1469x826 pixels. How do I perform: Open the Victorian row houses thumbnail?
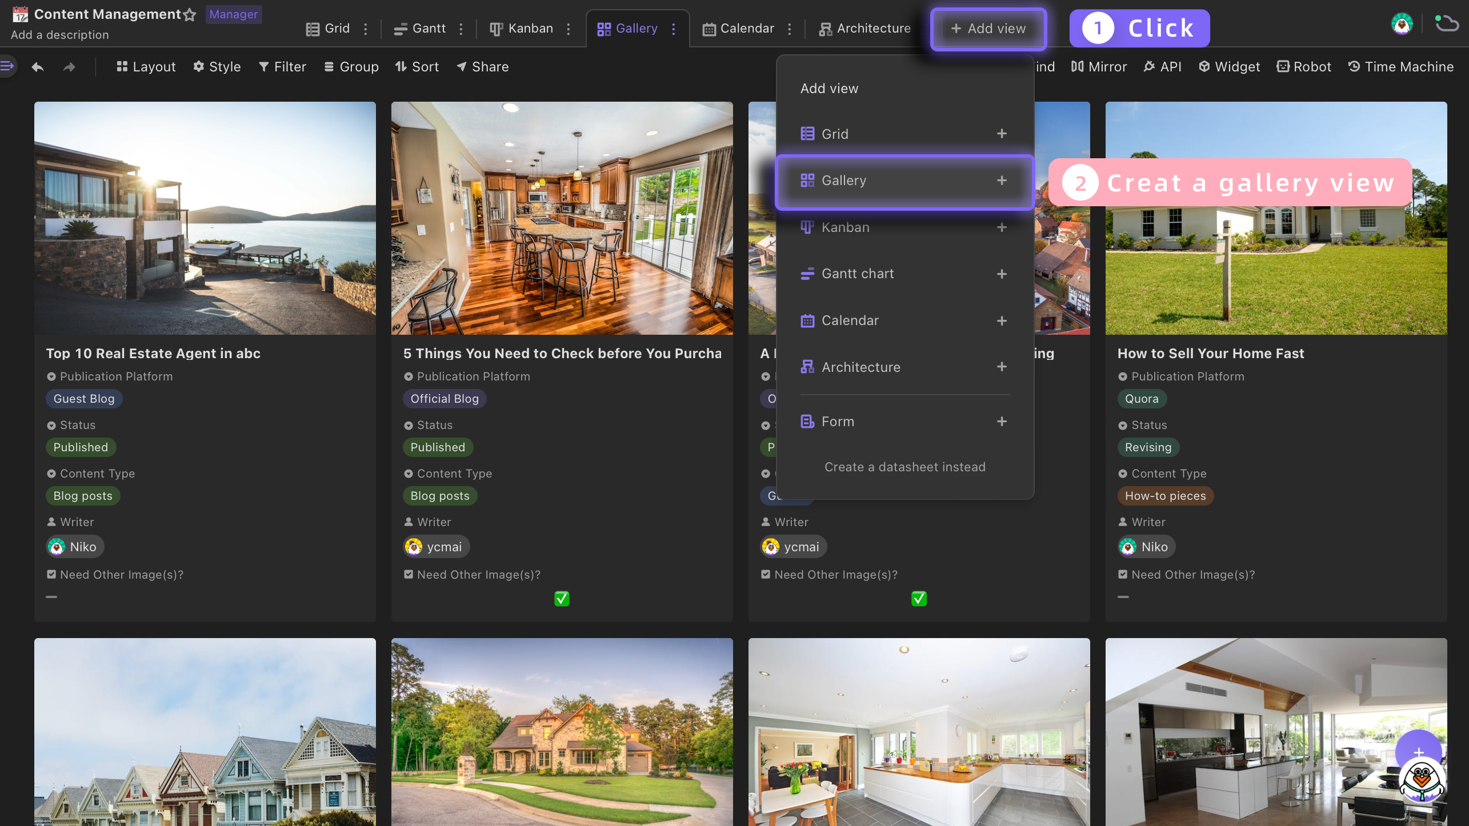[x=205, y=732]
